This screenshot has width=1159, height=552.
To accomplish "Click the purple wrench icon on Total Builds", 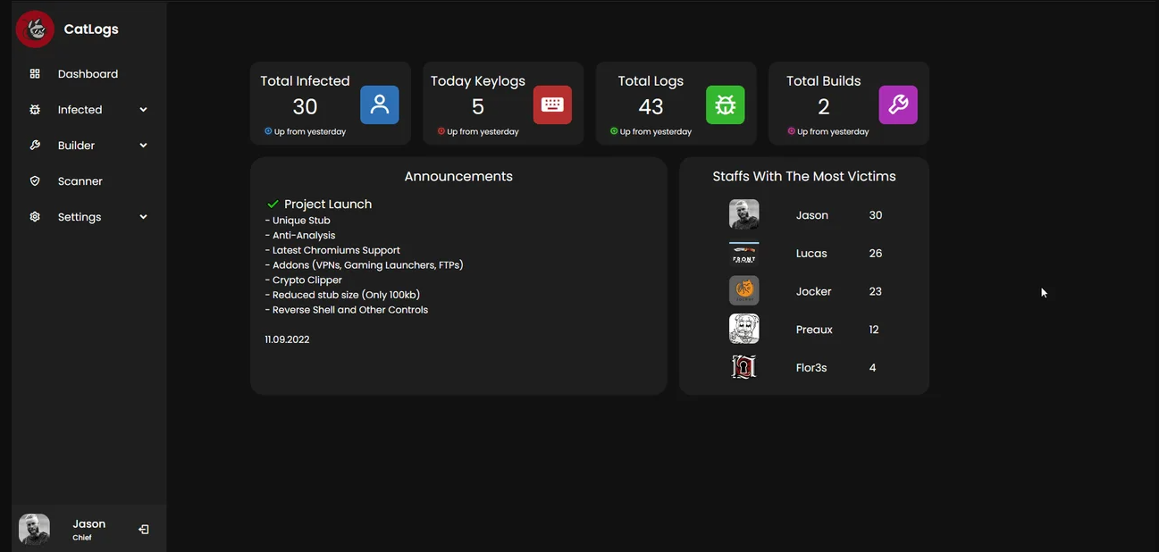I will [898, 105].
